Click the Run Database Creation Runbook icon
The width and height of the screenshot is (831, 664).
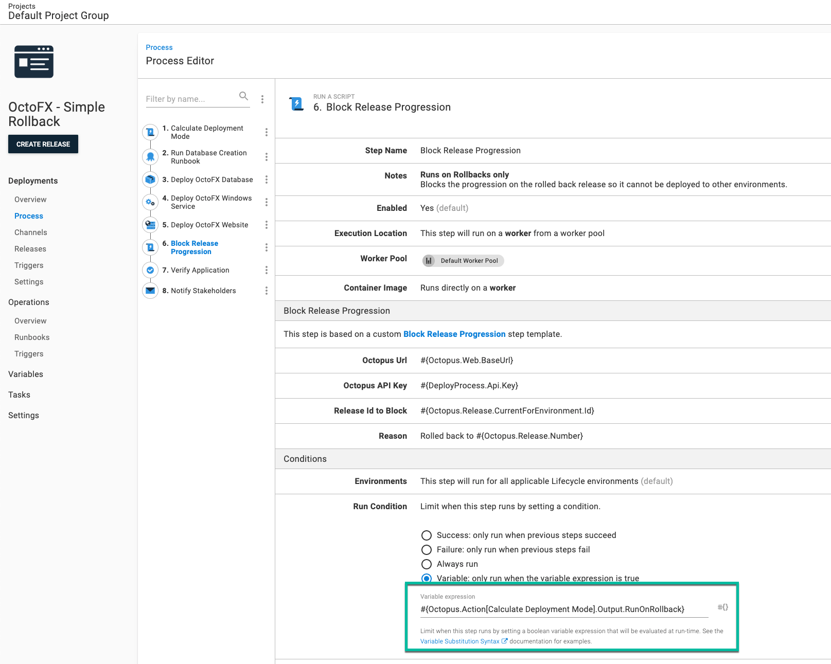[150, 157]
